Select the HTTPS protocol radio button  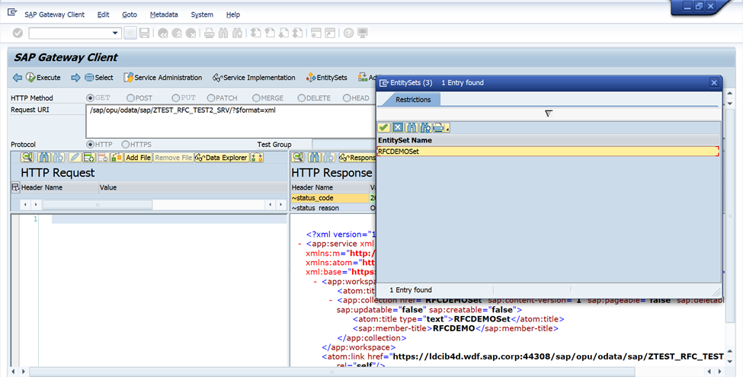point(126,145)
